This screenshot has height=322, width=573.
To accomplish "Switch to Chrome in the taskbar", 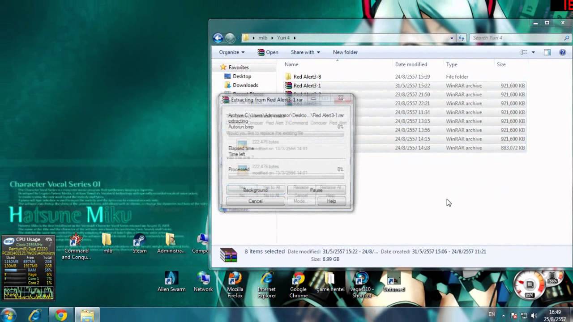I will 61,315.
